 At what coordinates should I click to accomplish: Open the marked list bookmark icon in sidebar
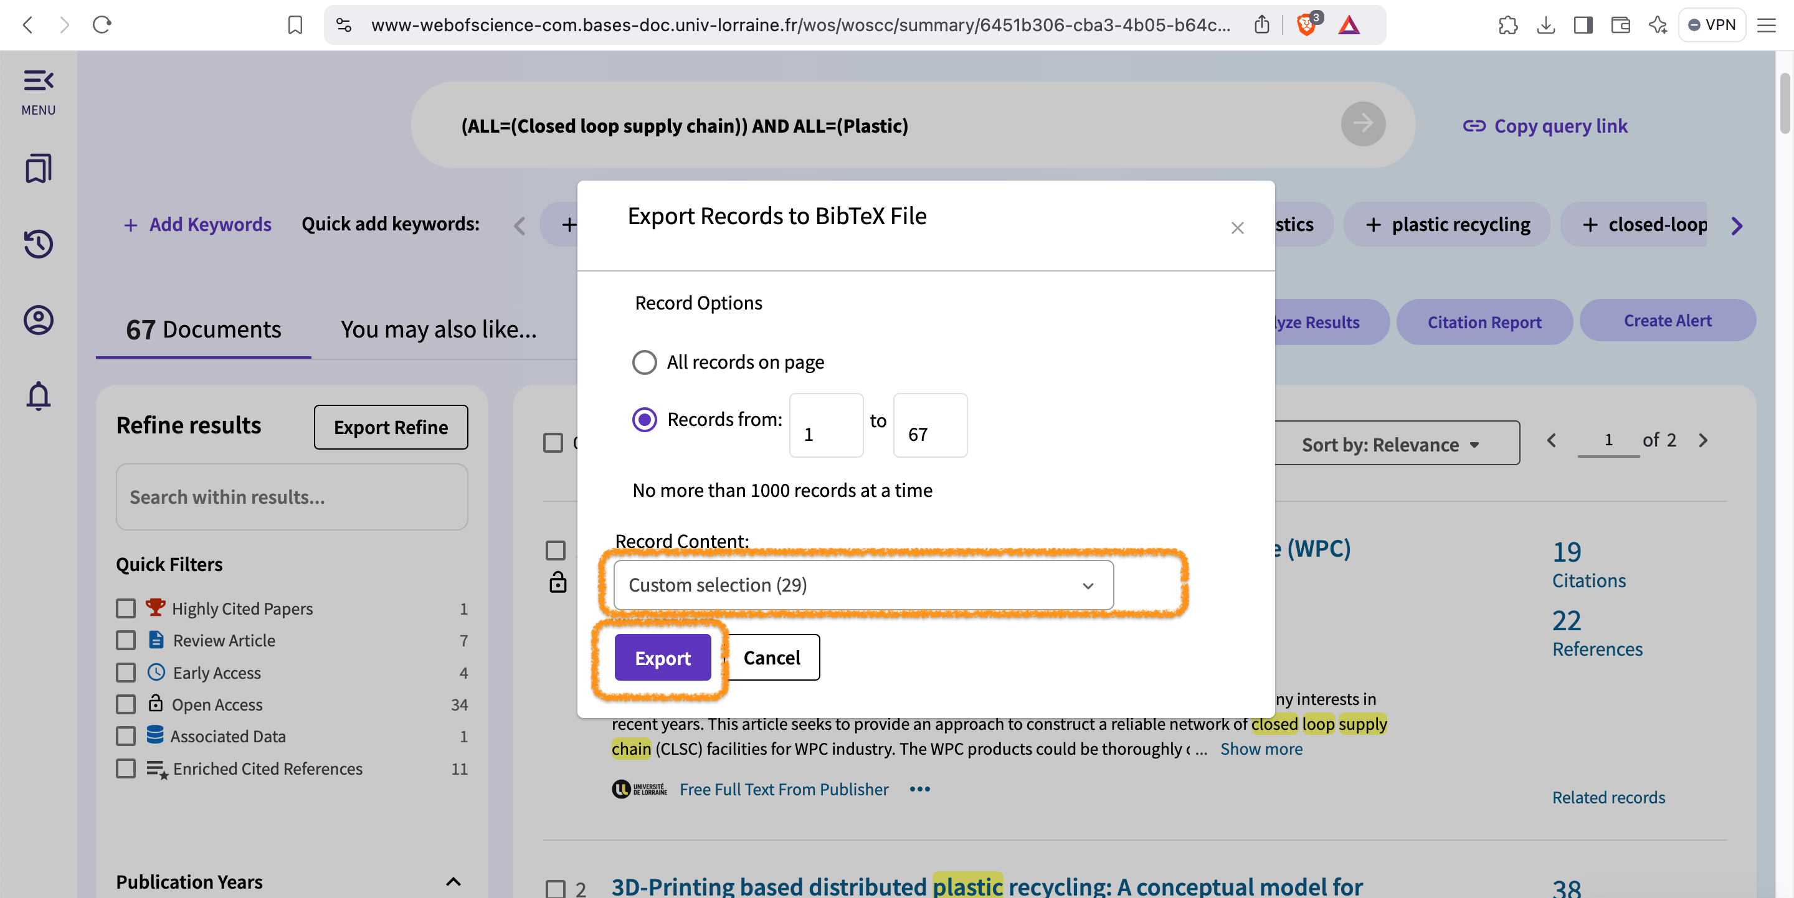pyautogui.click(x=38, y=169)
